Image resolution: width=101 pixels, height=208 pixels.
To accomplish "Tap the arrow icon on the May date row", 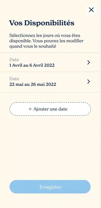I will (89, 82).
